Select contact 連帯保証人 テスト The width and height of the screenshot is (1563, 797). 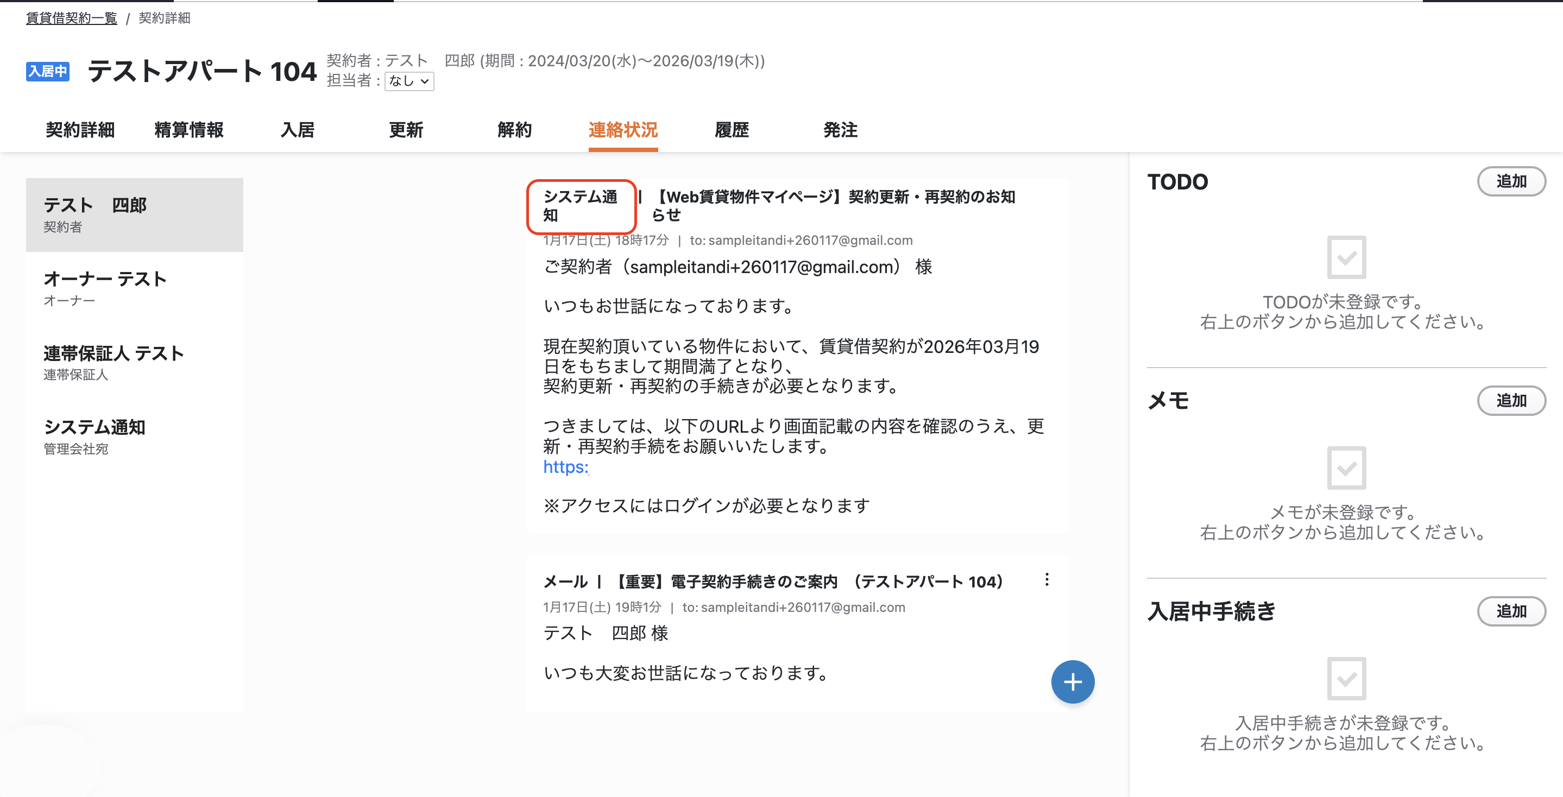(x=134, y=363)
